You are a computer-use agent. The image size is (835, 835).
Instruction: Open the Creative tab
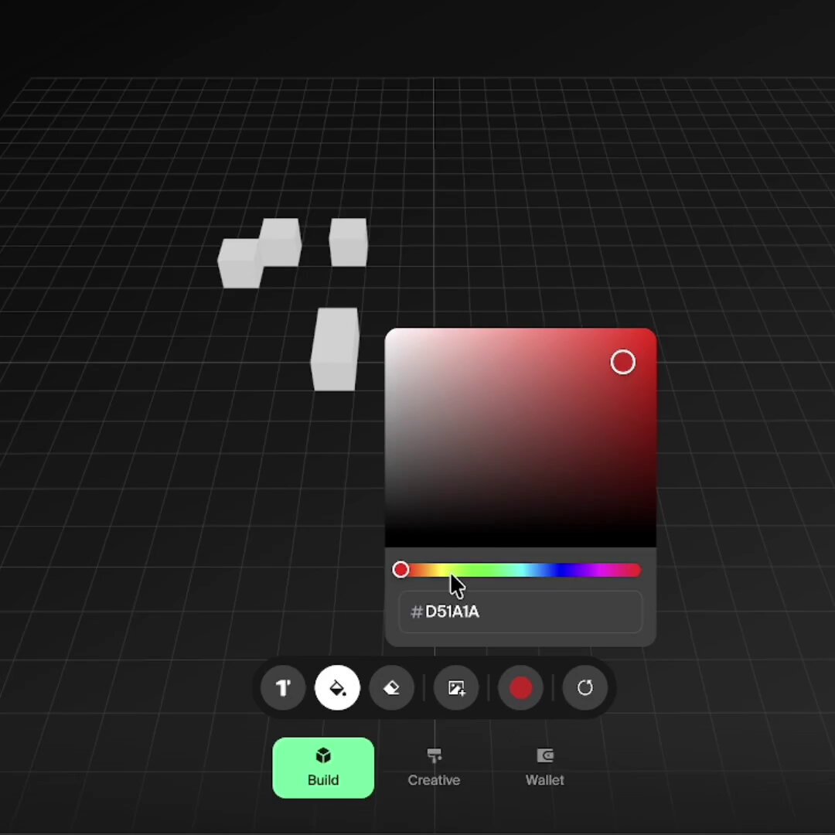(x=434, y=768)
